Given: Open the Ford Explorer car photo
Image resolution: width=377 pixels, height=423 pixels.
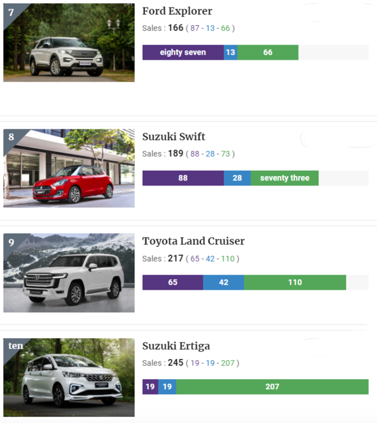Looking at the screenshot, I should (x=68, y=42).
